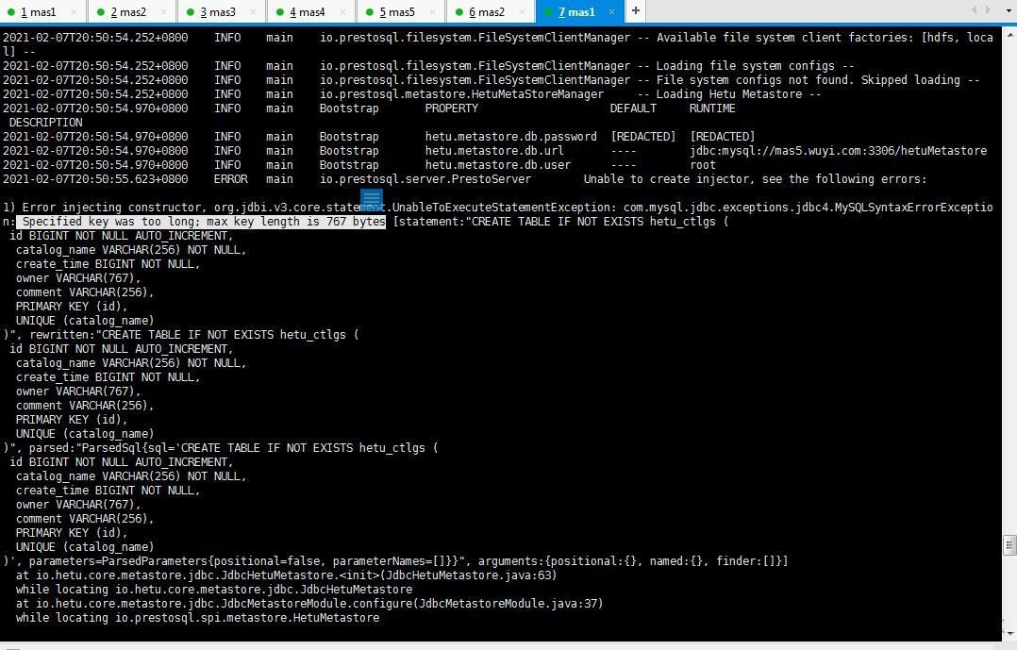Click the 'ERROR' log level text
Screen dimensions: 1017x650
[231, 179]
